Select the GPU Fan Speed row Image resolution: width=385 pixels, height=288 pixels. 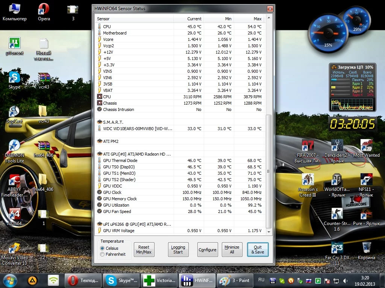tap(180, 211)
